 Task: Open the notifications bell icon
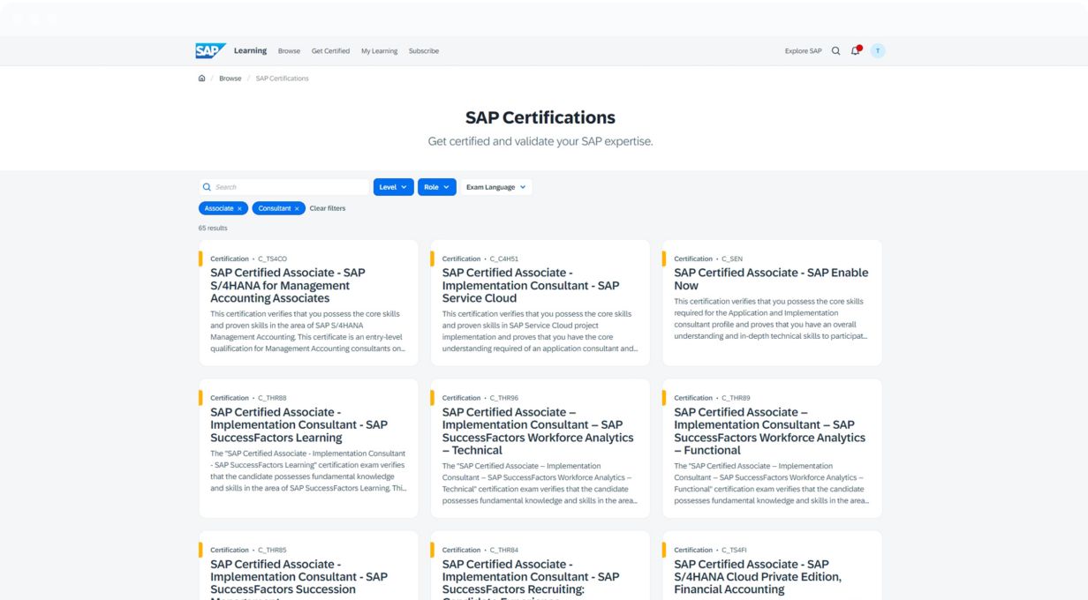(x=855, y=51)
